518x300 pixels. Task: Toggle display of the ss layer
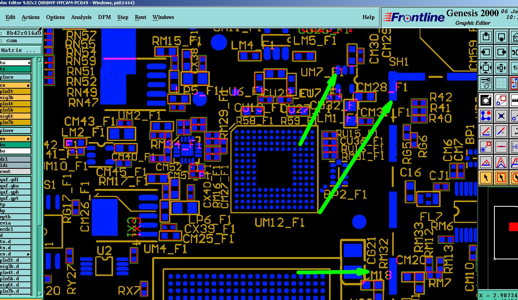click(15, 138)
